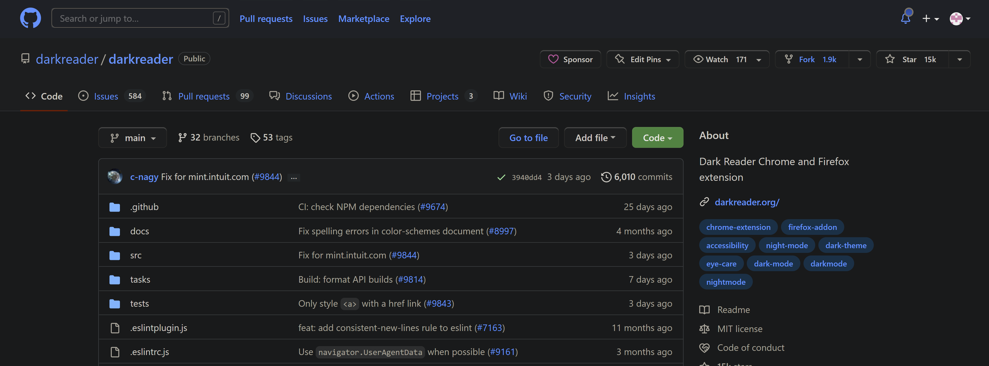Click the green commit status checkmark
The height and width of the screenshot is (366, 989).
[x=501, y=177]
